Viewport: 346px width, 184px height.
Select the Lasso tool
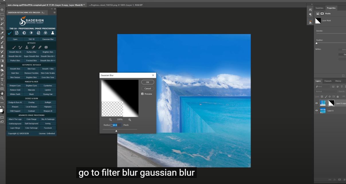click(2, 19)
